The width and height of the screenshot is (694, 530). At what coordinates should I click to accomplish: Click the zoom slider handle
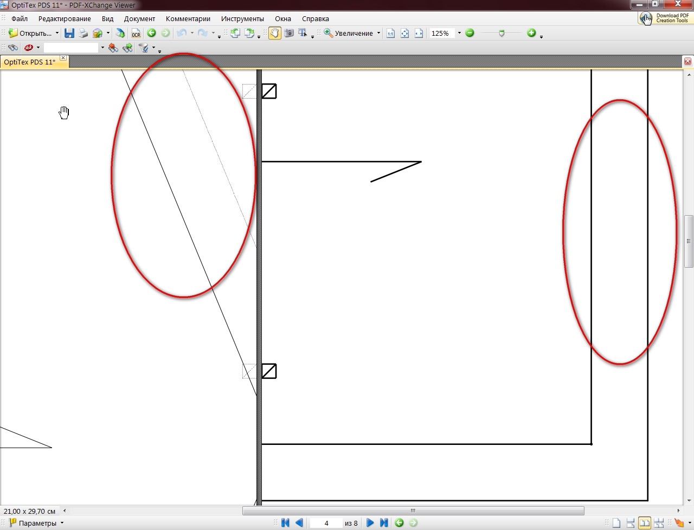(502, 33)
